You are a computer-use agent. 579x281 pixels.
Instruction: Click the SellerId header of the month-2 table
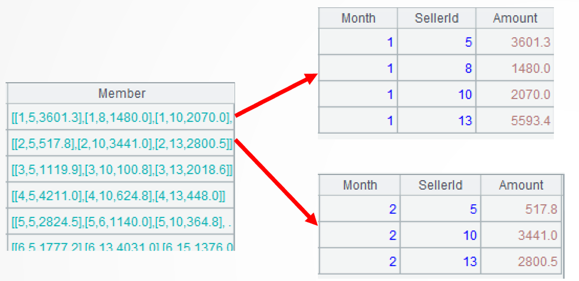(x=440, y=185)
